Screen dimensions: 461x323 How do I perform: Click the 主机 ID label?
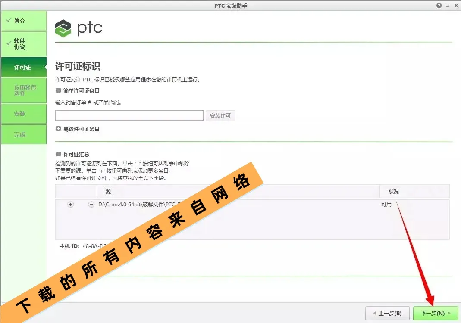pos(69,246)
